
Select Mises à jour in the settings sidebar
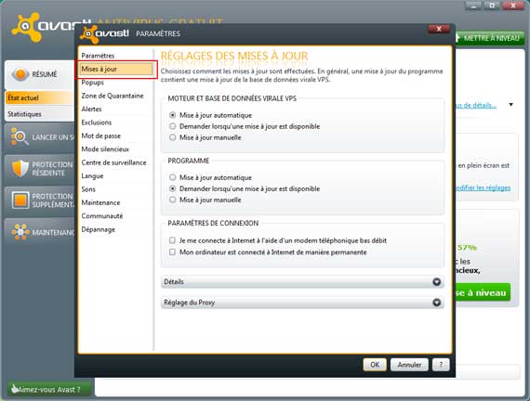click(116, 70)
